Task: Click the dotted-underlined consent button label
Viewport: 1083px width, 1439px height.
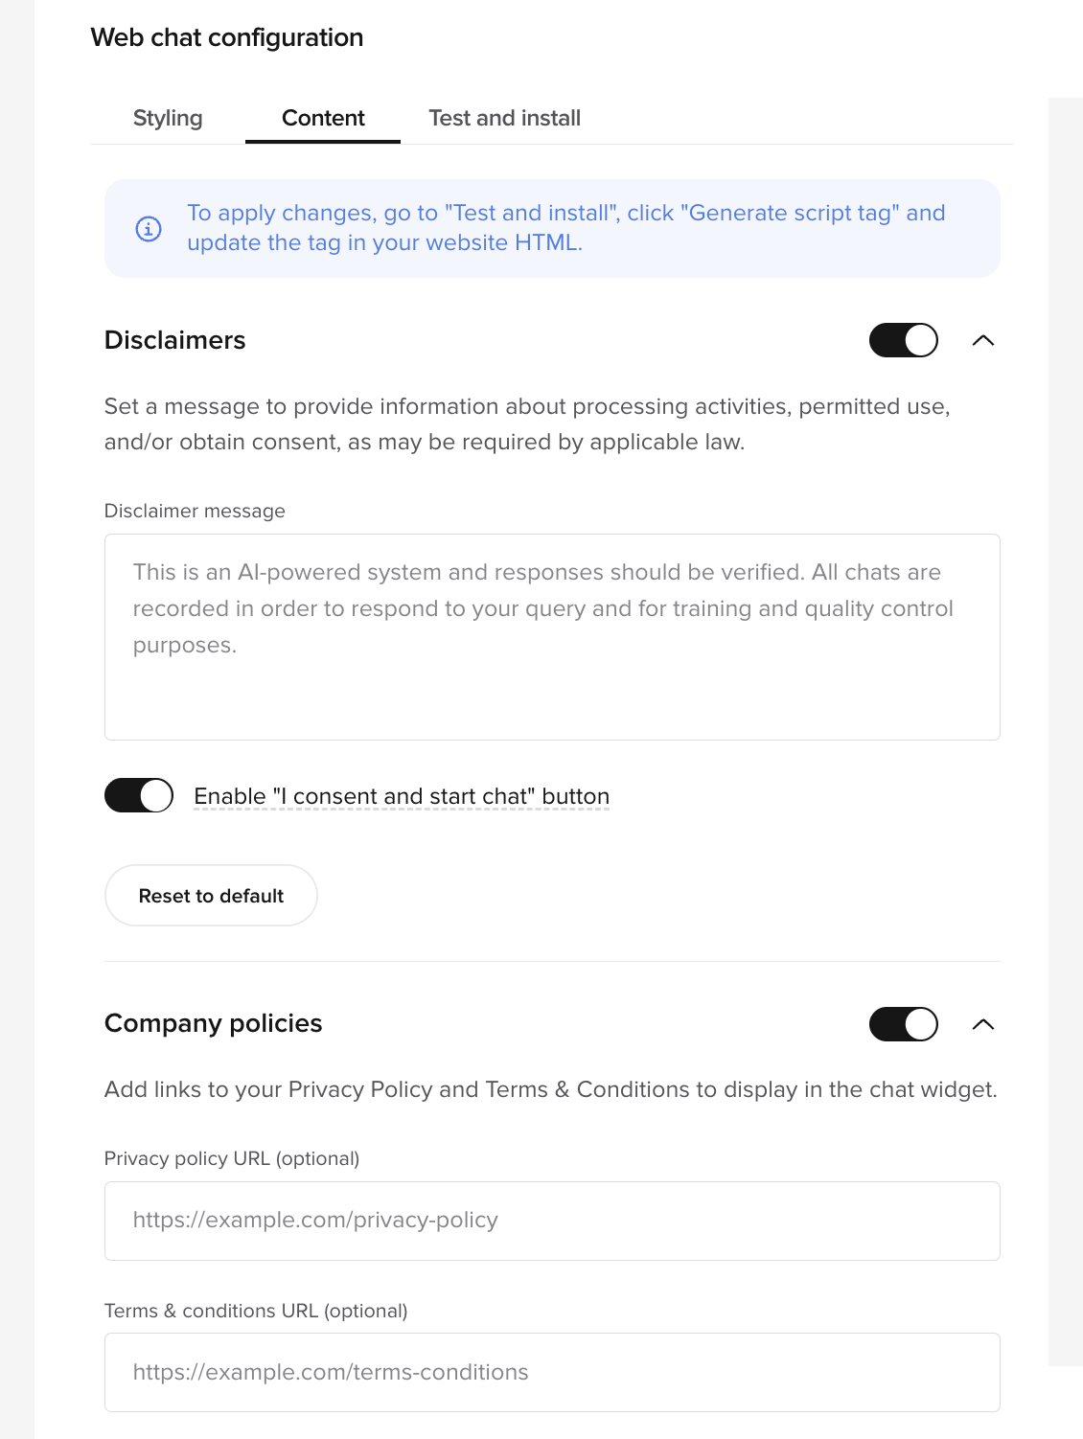Action: [x=402, y=795]
